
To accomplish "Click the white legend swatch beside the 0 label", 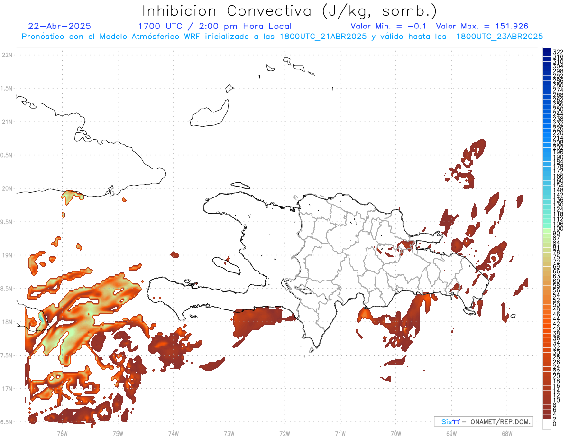I will 547,424.
